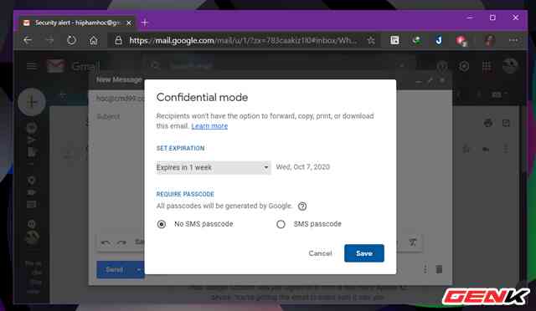Screen dimensions: 536x311
Task: Print the email with the printer icon
Action: coord(487,123)
